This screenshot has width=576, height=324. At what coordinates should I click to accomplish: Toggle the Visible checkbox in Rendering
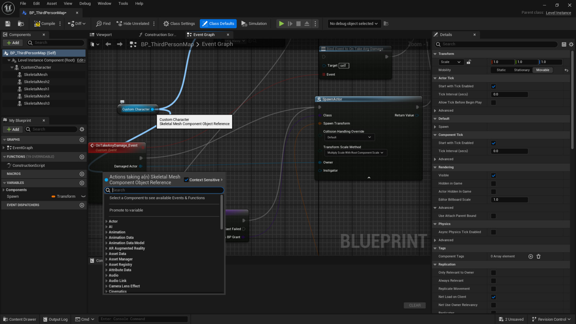point(494,176)
